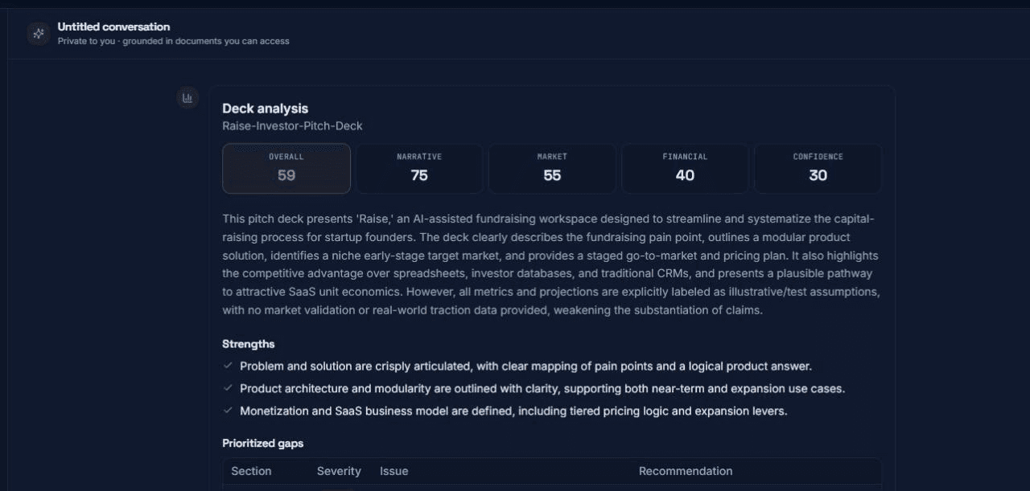This screenshot has width=1030, height=491.
Task: Select the Confidence 30 score card
Action: pos(818,169)
